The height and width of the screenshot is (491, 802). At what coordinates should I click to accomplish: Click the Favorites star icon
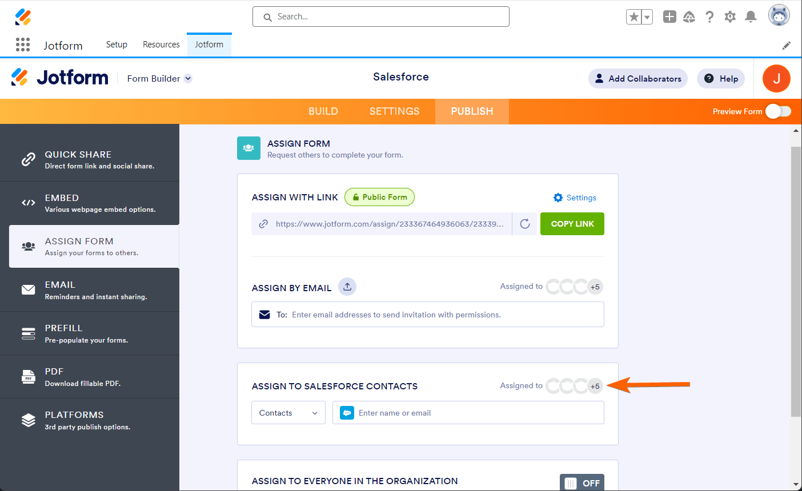coord(633,17)
